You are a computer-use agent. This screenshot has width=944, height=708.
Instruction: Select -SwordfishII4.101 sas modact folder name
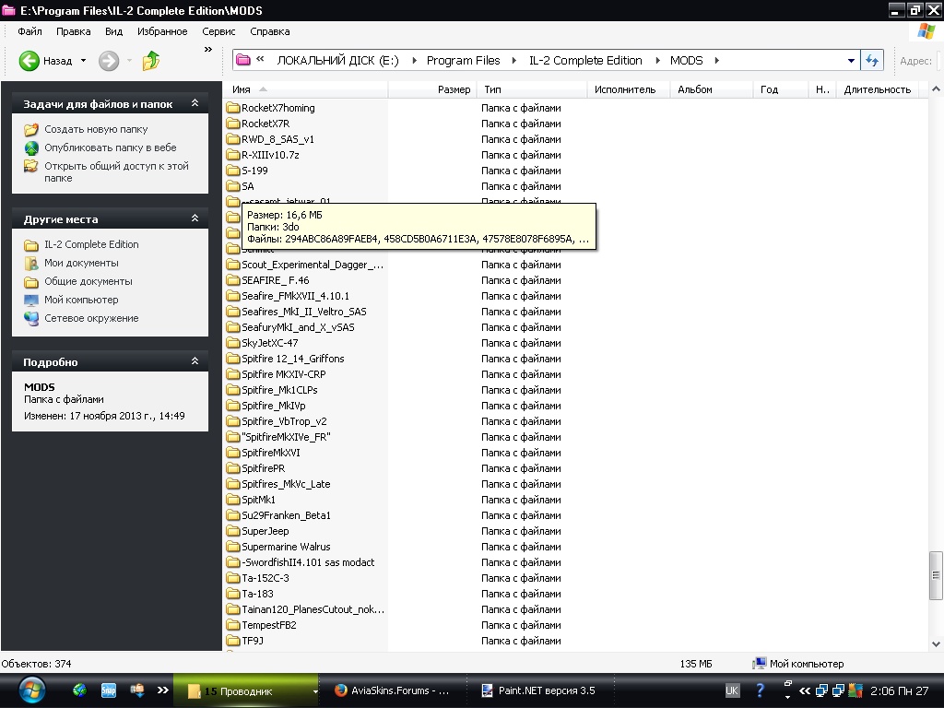(x=308, y=562)
